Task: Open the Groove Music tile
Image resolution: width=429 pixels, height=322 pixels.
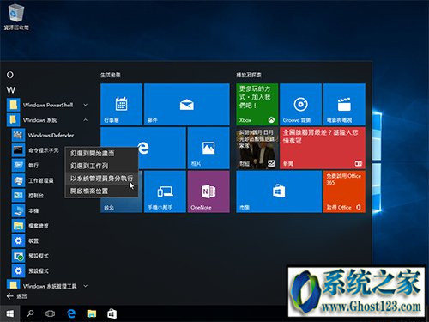Action: pos(300,105)
